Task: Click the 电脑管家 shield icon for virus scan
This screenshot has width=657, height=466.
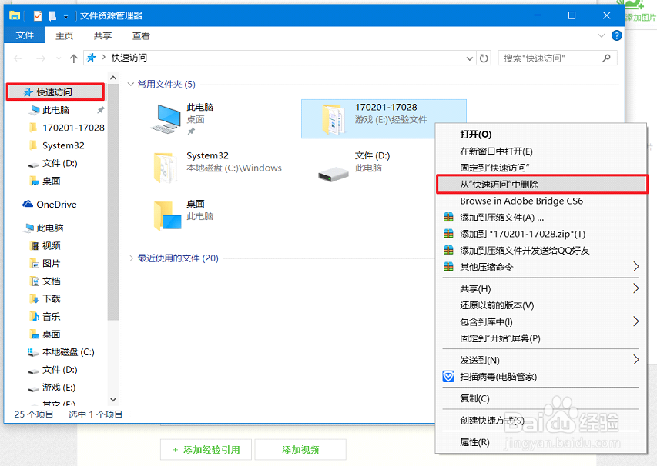Action: click(x=449, y=377)
